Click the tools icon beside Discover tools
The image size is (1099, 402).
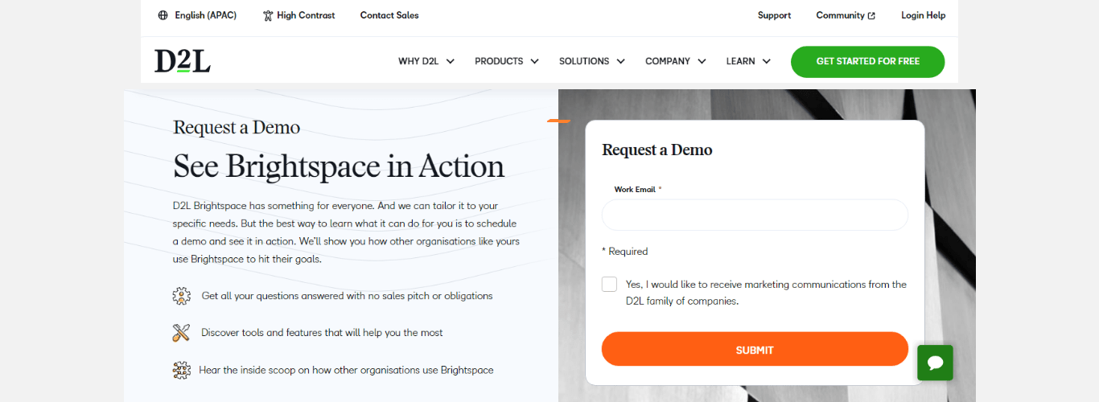182,333
